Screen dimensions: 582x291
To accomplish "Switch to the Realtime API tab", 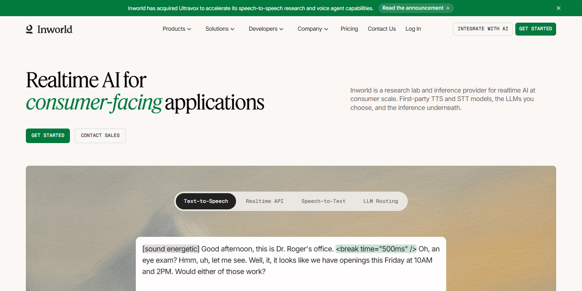I will pyautogui.click(x=265, y=201).
